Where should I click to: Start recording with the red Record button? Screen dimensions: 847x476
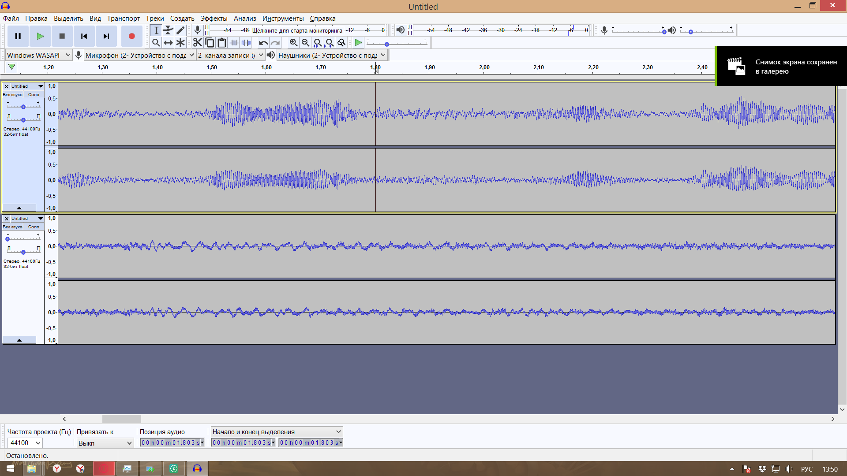[x=131, y=36]
